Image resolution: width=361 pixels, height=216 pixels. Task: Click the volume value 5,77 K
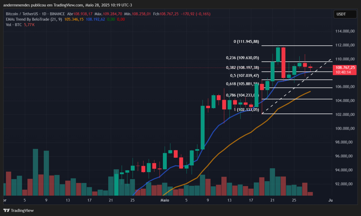point(29,25)
